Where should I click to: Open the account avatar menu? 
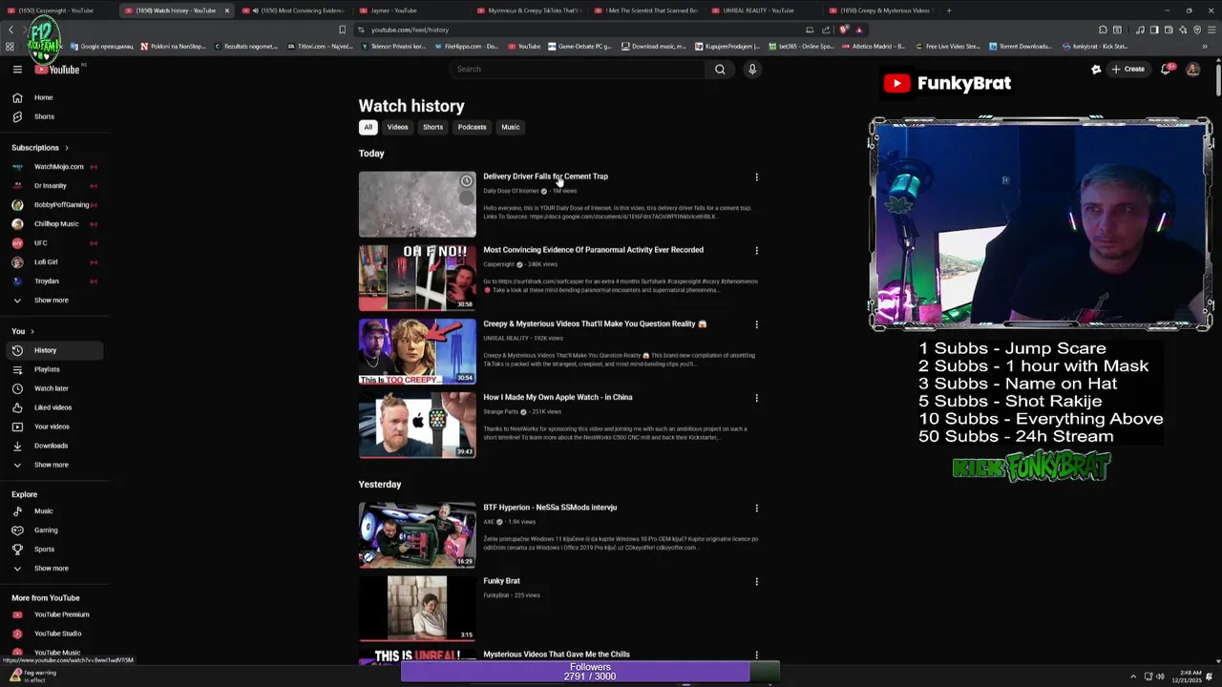click(x=1192, y=69)
